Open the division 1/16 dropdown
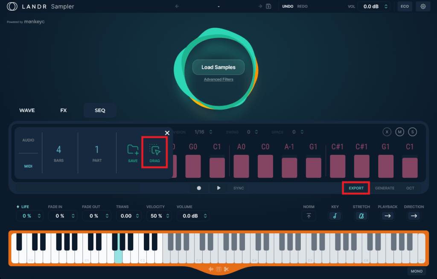 coord(204,132)
